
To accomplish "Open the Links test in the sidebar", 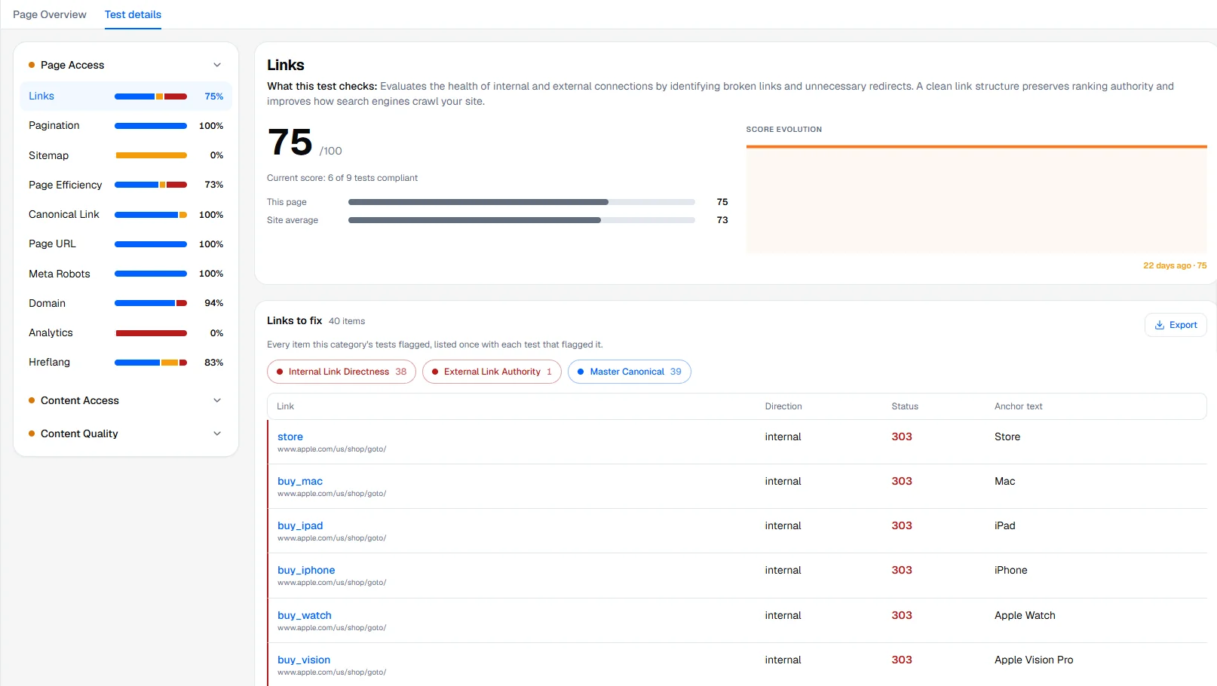I will 126,96.
